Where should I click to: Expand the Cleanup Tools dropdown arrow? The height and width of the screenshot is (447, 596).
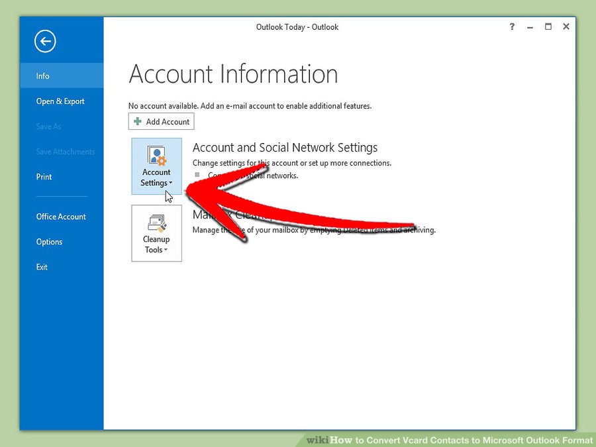(x=166, y=250)
